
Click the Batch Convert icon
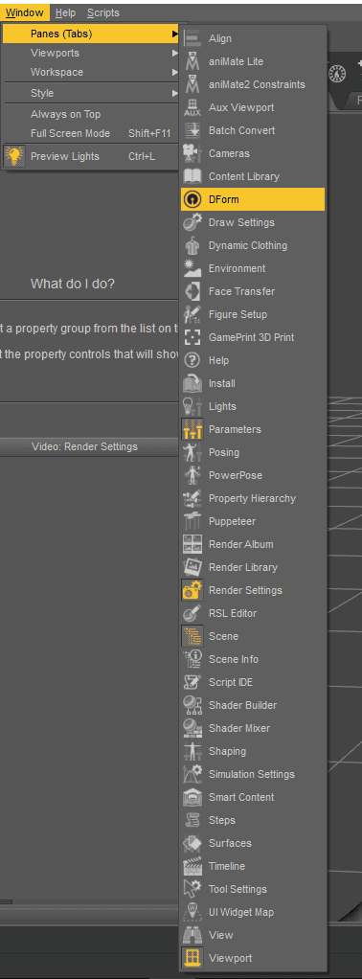coord(192,130)
